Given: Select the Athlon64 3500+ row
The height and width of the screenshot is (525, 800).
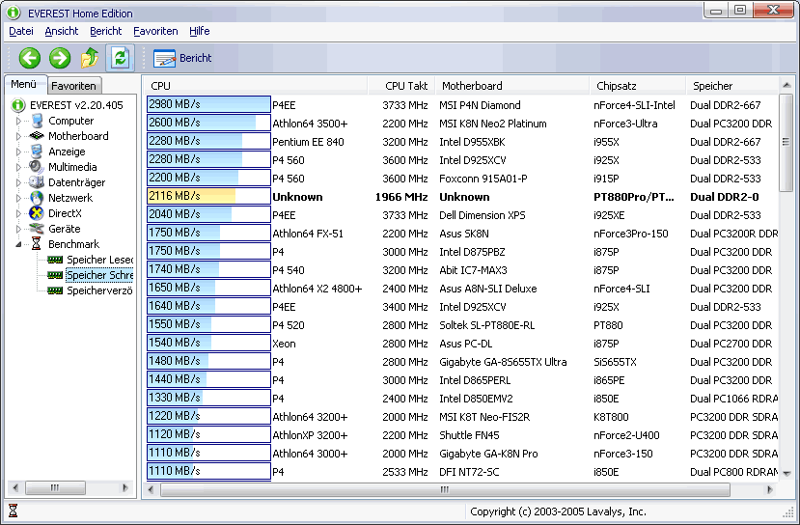Looking at the screenshot, I should [462, 124].
